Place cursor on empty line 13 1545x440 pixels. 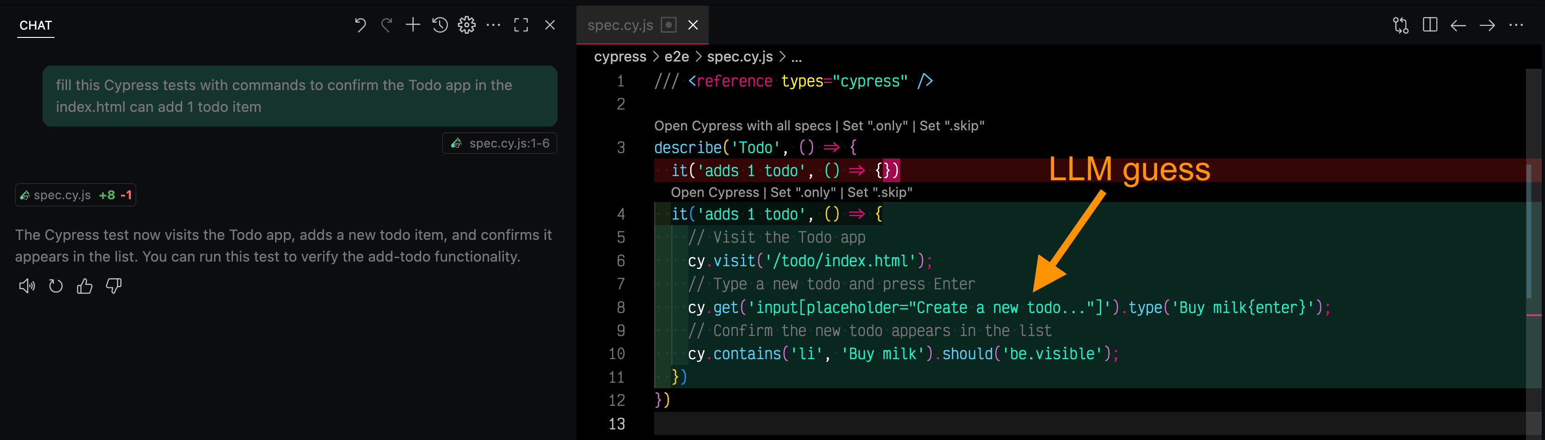point(1089,424)
